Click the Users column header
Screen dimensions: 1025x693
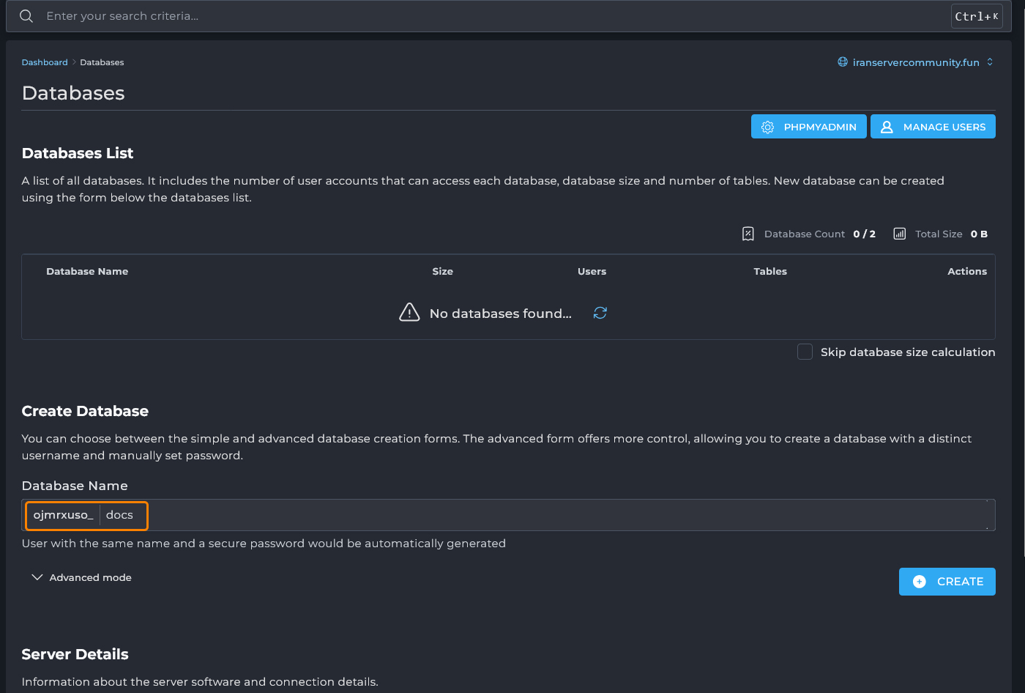pos(592,271)
